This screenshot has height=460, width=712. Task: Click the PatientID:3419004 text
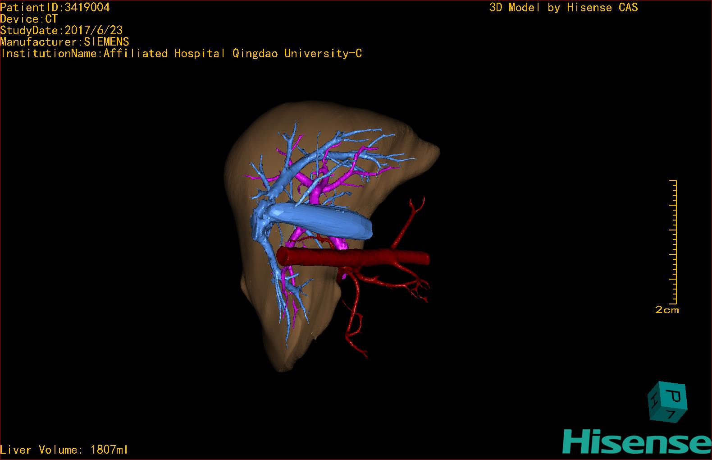coord(55,7)
